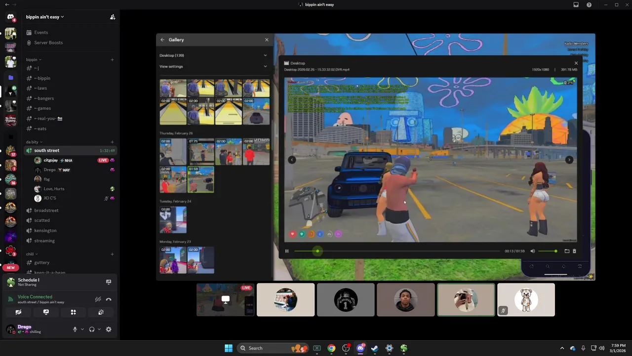
Task: Click the voice connection signal icon
Action: [10, 299]
